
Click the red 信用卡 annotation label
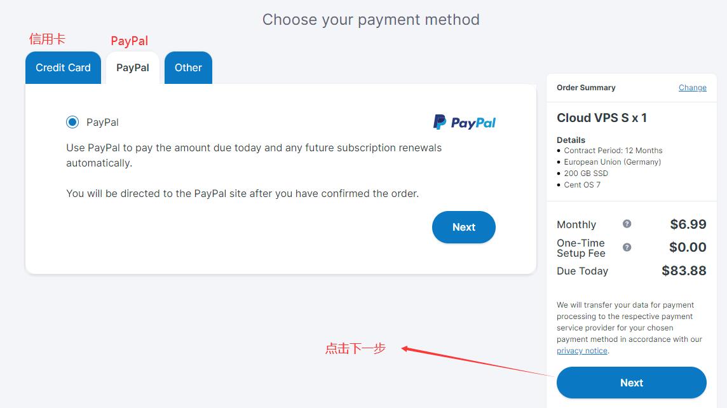click(x=47, y=39)
